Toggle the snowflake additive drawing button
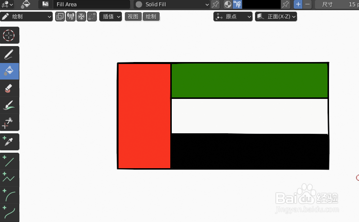 81,16
